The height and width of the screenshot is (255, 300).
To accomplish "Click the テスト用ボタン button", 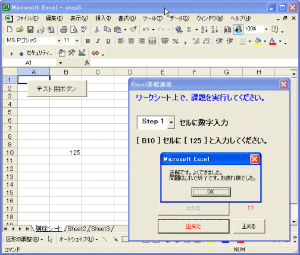I will 57,89.
